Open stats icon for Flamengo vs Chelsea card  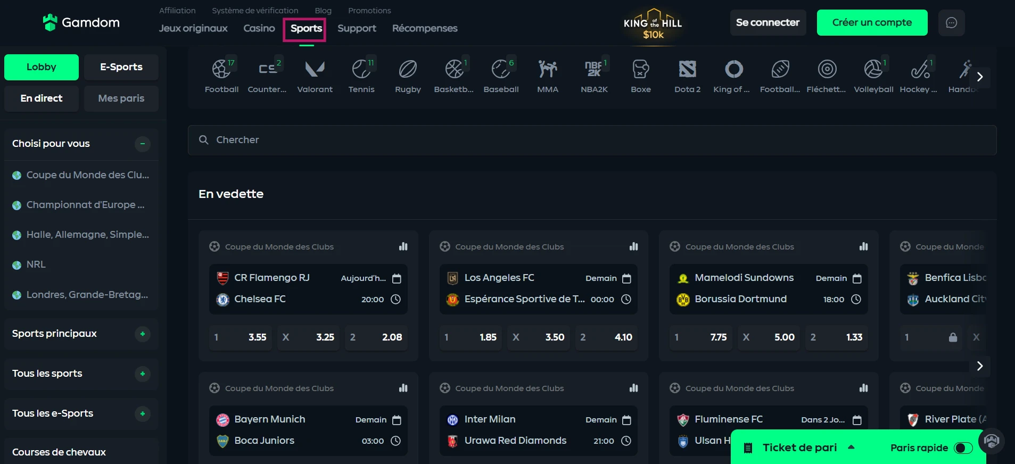point(403,246)
